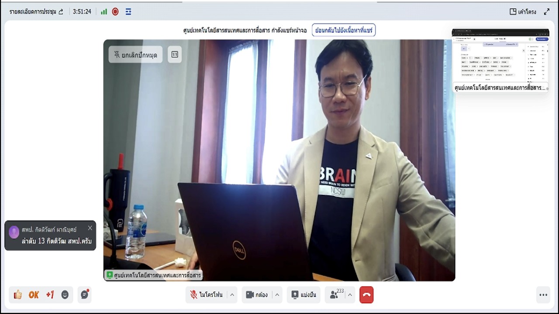
Task: Open the chat panel icon
Action: coord(85,295)
